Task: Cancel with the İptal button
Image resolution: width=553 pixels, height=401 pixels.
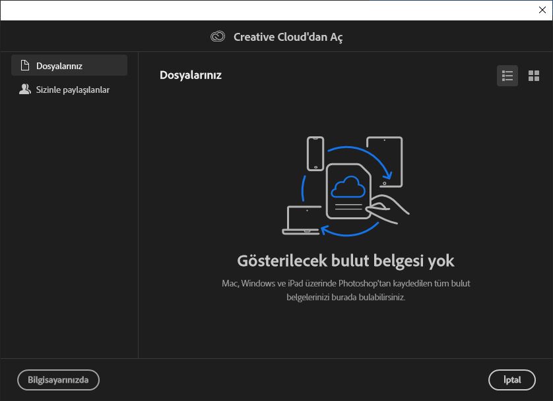Action: tap(511, 380)
